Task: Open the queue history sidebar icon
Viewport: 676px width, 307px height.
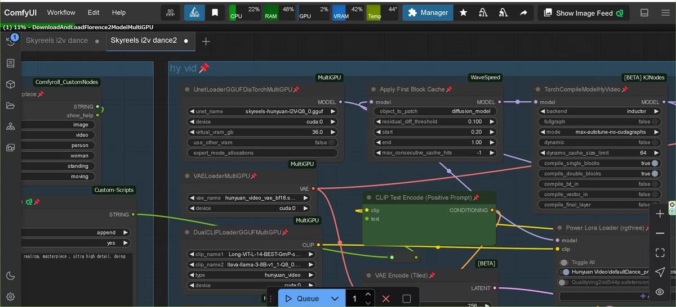Action: (x=11, y=42)
